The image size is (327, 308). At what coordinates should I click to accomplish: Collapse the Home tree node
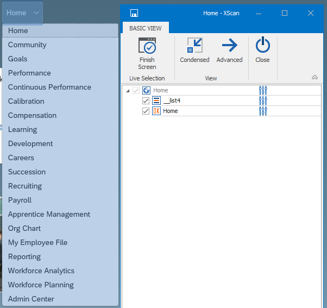tap(128, 91)
